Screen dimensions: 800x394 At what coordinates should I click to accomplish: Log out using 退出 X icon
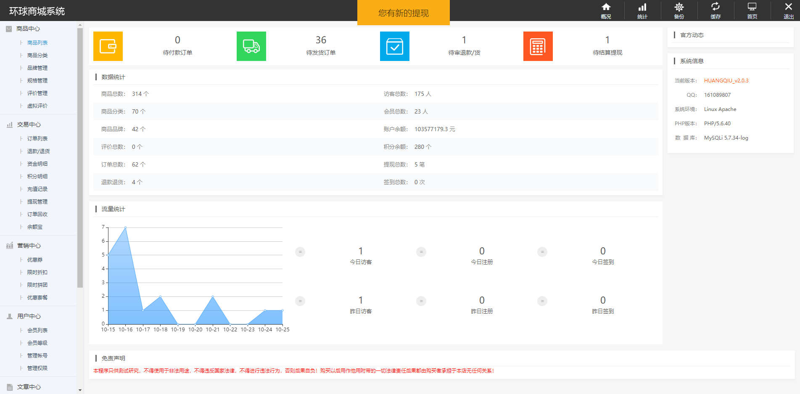(789, 7)
